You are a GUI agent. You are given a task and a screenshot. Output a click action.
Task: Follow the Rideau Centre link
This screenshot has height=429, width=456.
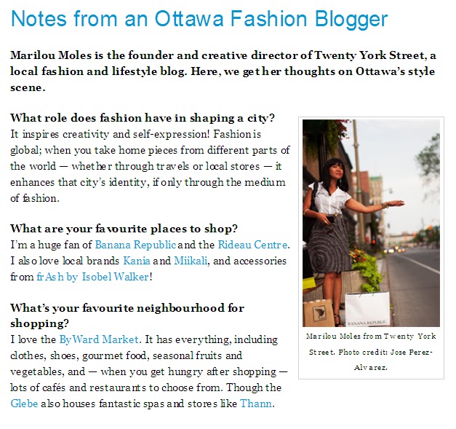click(252, 245)
